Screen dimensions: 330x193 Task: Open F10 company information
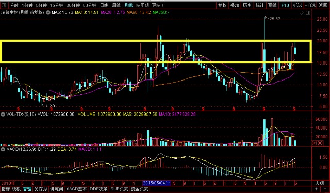pos(285,5)
